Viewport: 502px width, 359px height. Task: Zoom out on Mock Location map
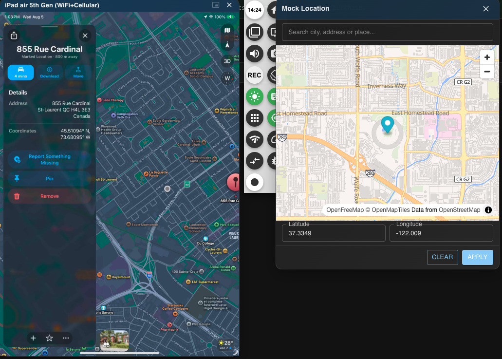click(487, 72)
